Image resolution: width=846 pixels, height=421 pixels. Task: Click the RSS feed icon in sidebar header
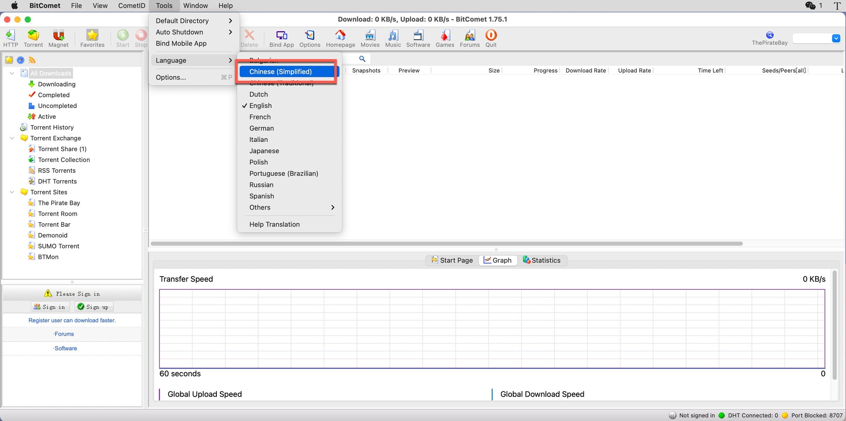tap(32, 60)
